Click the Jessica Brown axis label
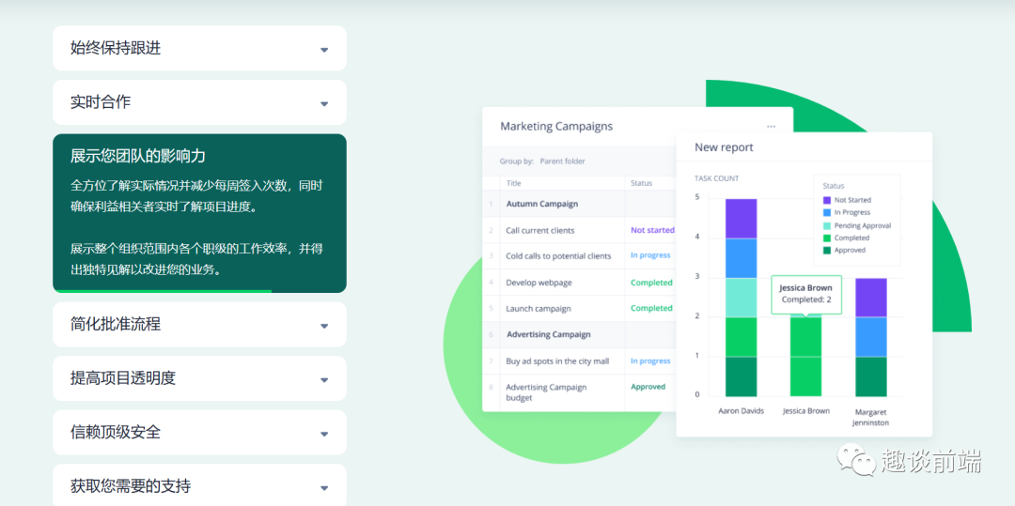The height and width of the screenshot is (506, 1015). click(x=806, y=411)
